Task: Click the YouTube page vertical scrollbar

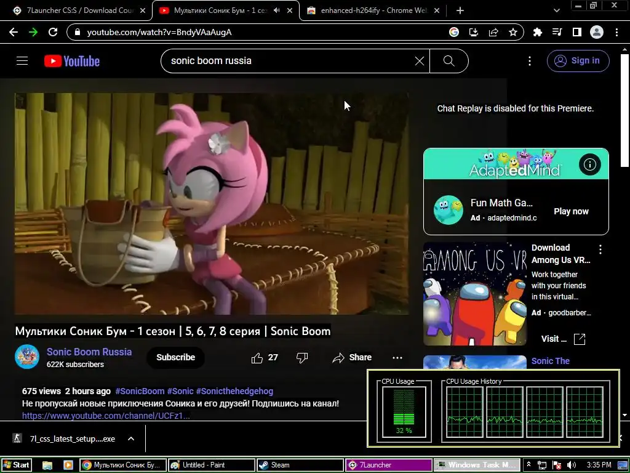Action: [624, 110]
